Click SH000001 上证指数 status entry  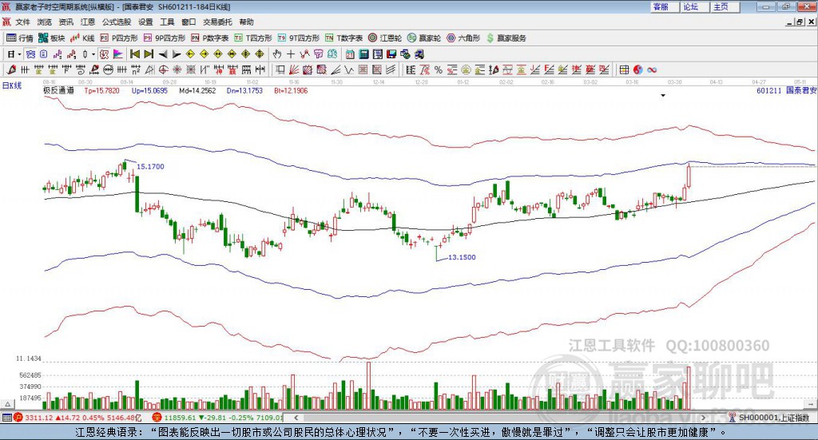pos(769,418)
